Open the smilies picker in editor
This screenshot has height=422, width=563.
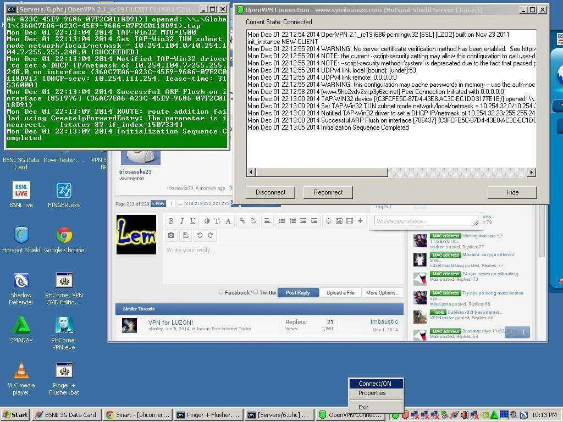tap(328, 221)
